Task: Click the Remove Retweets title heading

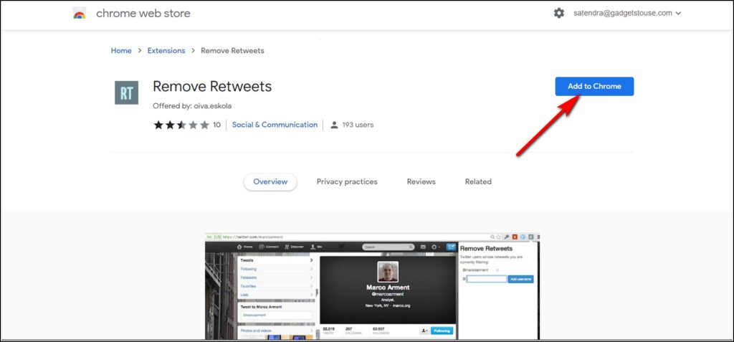Action: click(x=212, y=86)
